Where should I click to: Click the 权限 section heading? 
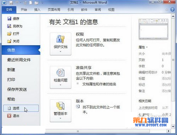click(x=80, y=34)
